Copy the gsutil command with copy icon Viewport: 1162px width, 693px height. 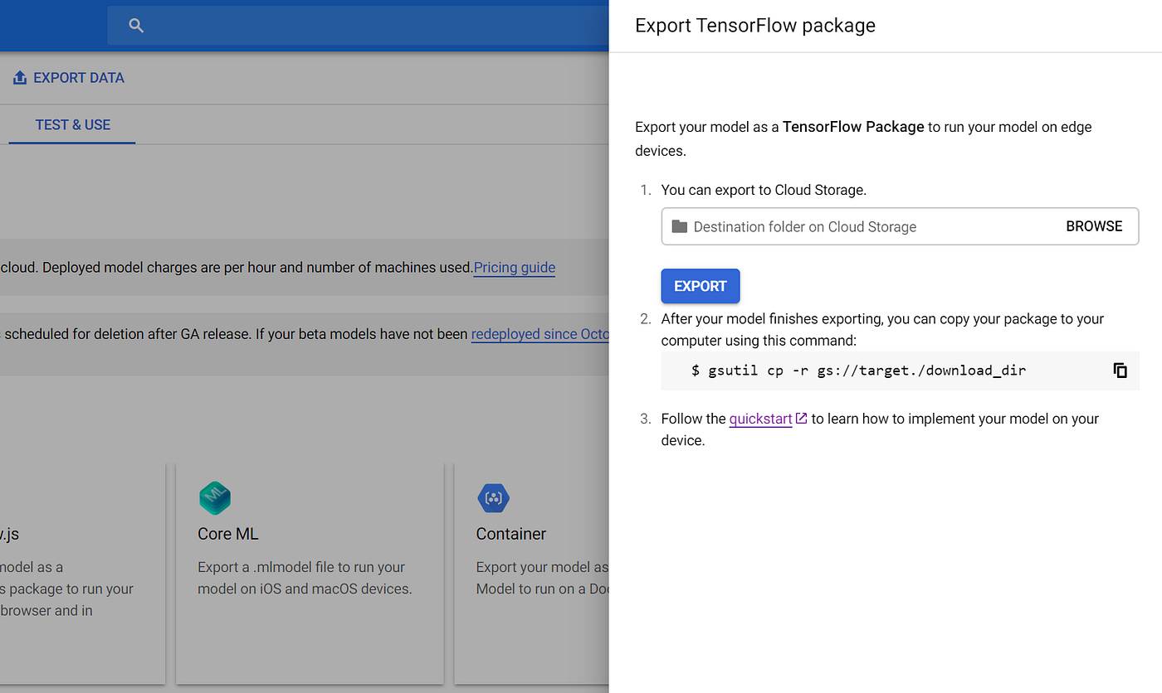pyautogui.click(x=1120, y=371)
